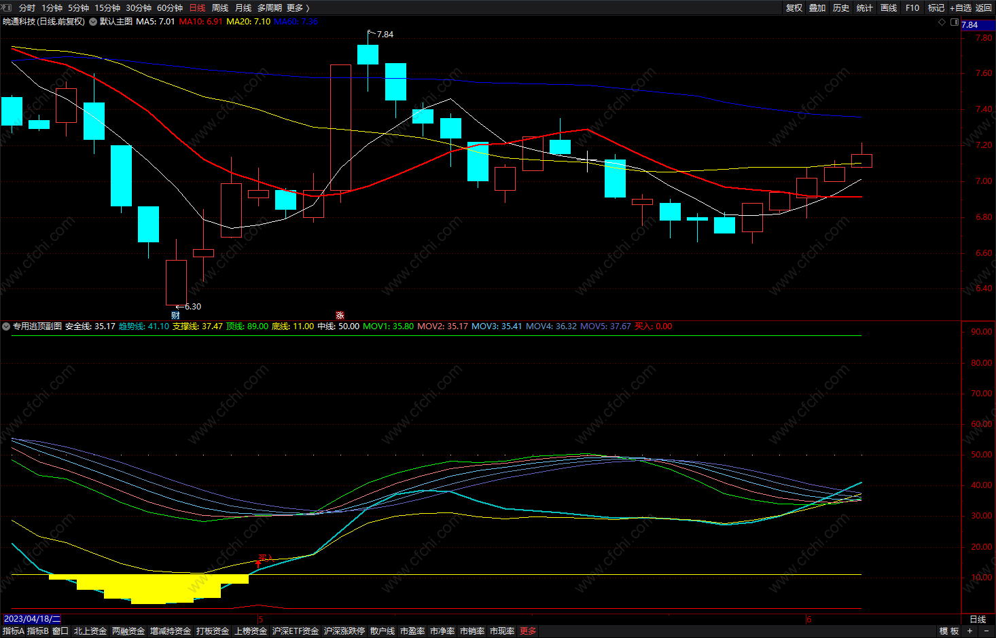
Task: Click the blue MA60: 7.36 legend
Action: [296, 22]
